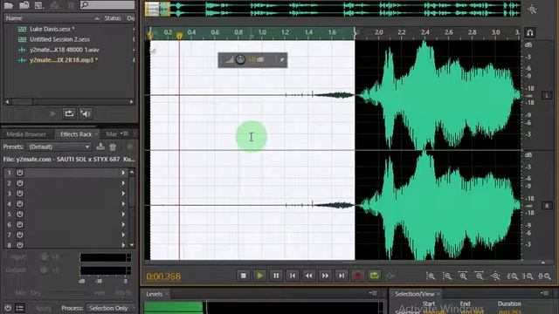This screenshot has width=559, height=314.
Task: Delete preset trash icon in Effects Rack
Action: point(113,147)
